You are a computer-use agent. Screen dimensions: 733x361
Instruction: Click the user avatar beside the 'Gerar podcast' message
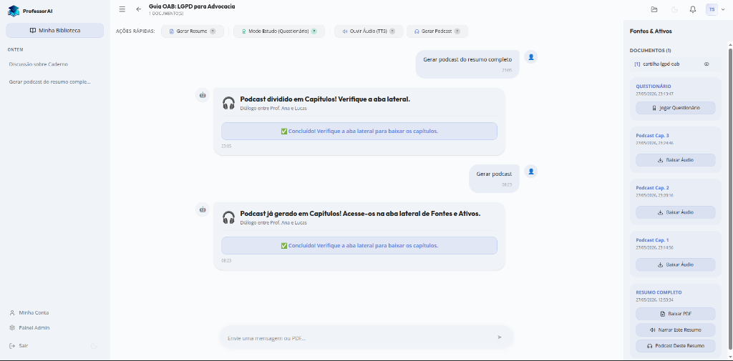pyautogui.click(x=530, y=172)
